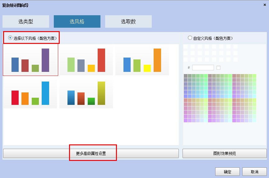Choose the blue-green-yellow-orange bar chart style
The height and width of the screenshot is (178, 269).
click(x=142, y=60)
